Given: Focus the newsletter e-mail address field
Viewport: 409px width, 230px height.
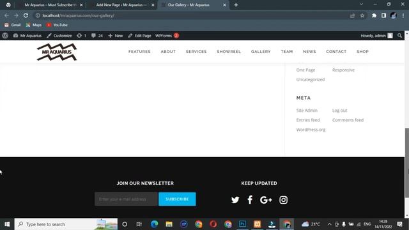Looking at the screenshot, I should [x=127, y=199].
